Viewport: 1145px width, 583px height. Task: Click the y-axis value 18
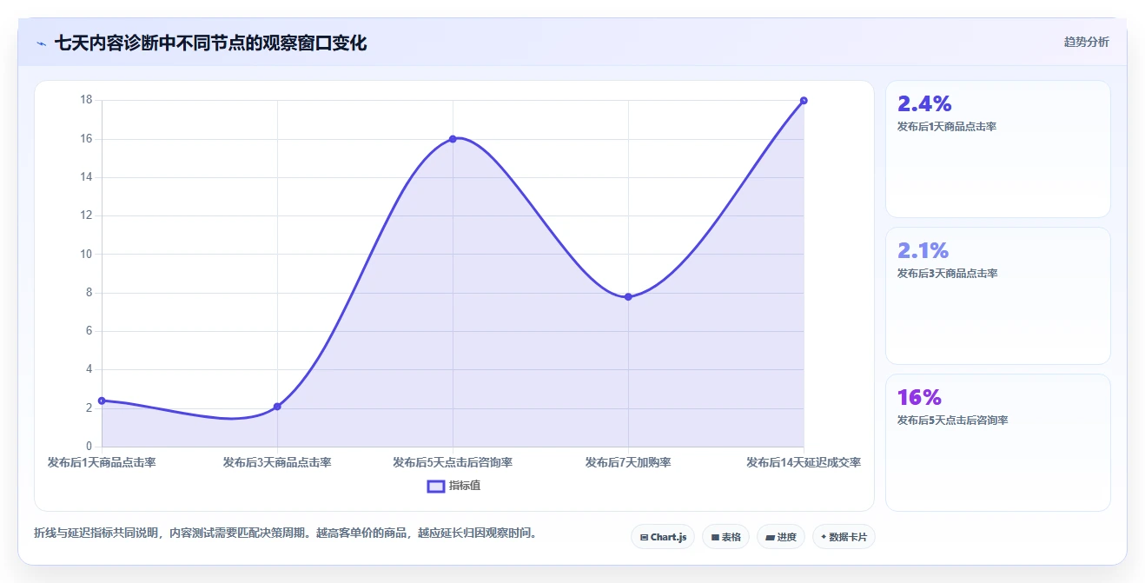point(86,100)
